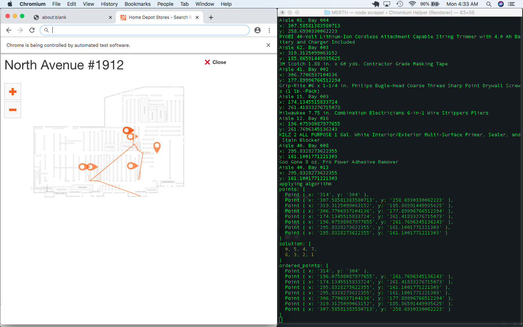Go back using the browser back arrow
523x327 pixels.
click(9, 30)
